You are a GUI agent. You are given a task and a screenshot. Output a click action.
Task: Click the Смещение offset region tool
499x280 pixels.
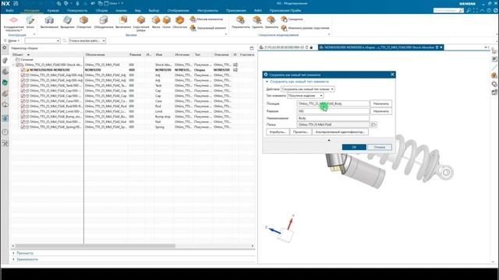[x=292, y=19]
